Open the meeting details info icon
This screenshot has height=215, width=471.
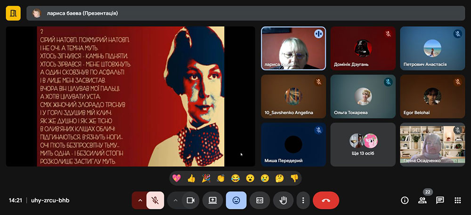405,200
